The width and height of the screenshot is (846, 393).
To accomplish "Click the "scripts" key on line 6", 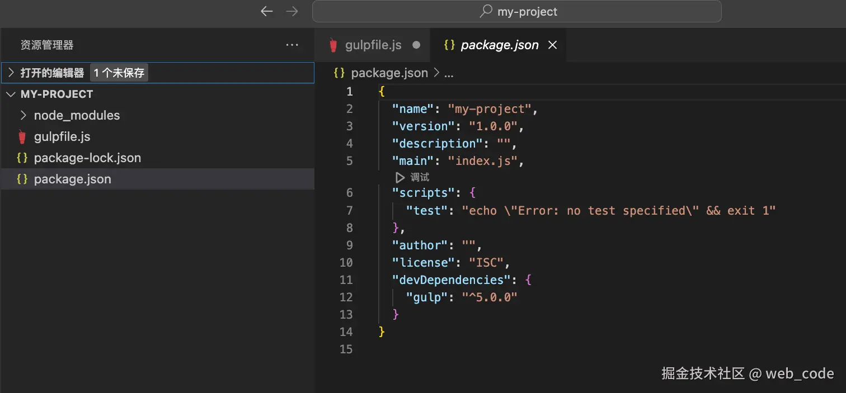I will [x=423, y=193].
